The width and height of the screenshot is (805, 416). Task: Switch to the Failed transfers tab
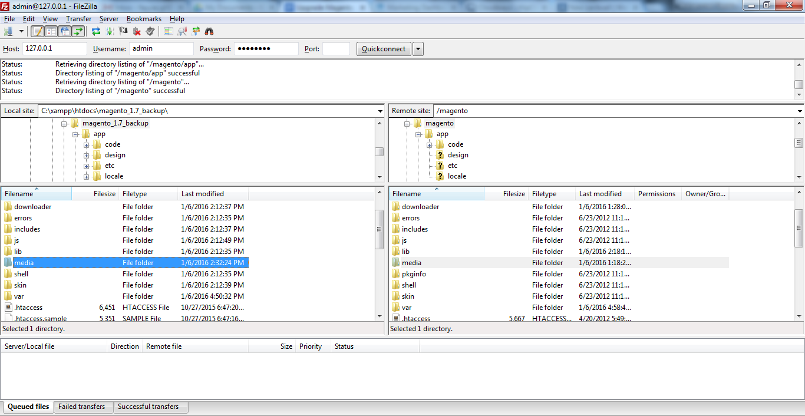pyautogui.click(x=82, y=407)
